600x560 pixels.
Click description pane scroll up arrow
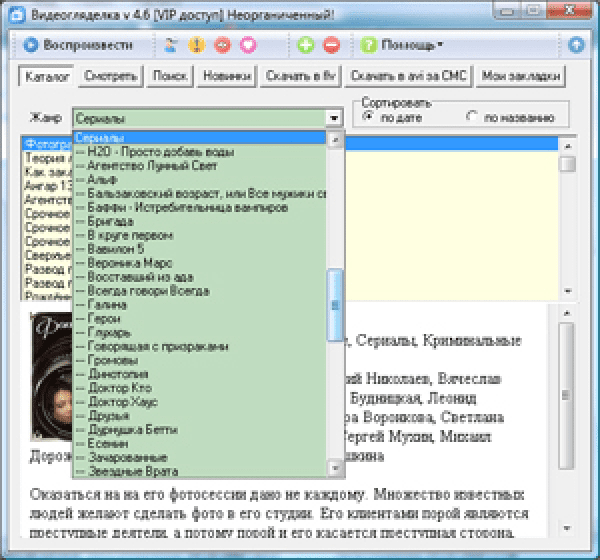[x=566, y=313]
